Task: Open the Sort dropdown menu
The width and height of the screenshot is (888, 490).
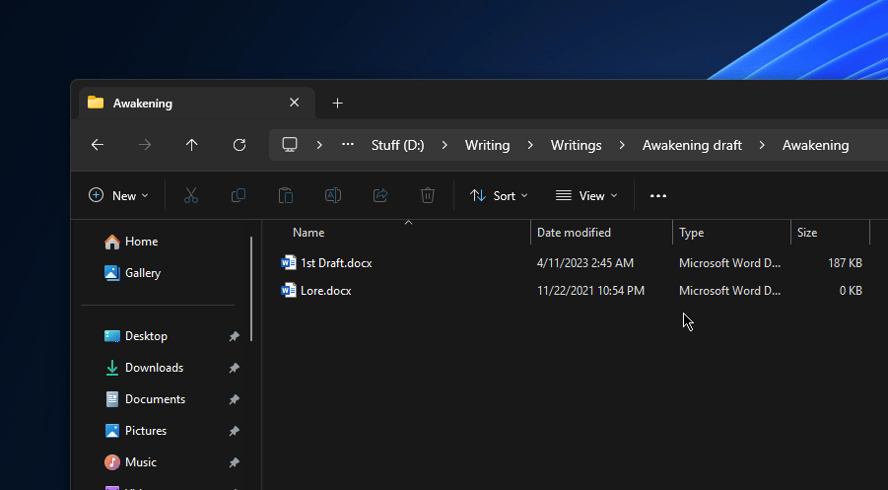Action: (x=499, y=195)
